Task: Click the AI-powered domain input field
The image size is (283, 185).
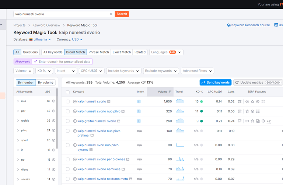Action: click(62, 62)
